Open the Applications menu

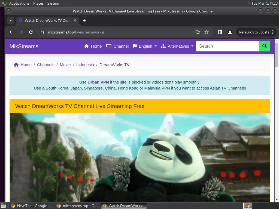(x=19, y=3)
